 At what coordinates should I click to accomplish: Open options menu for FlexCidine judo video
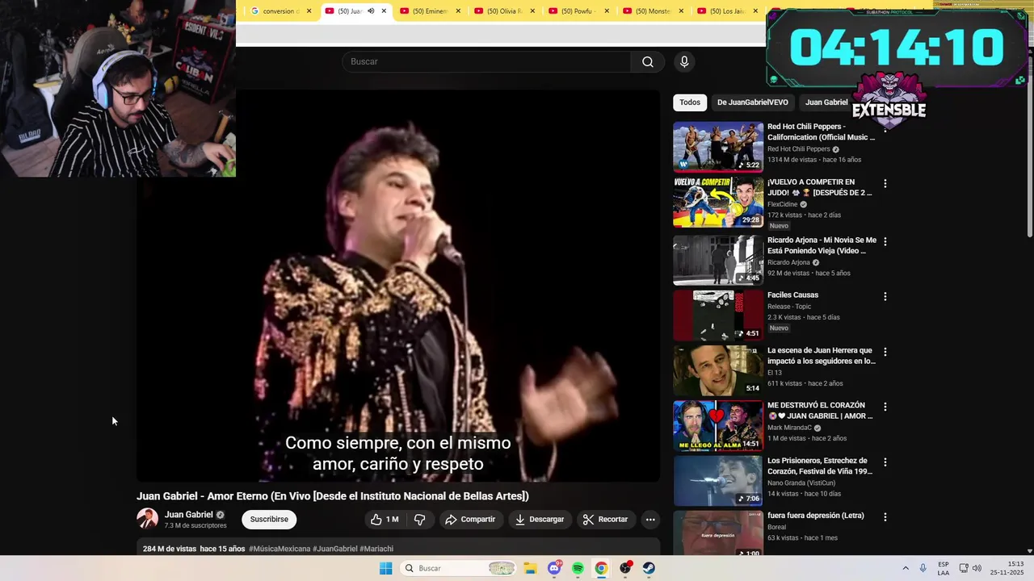885,184
